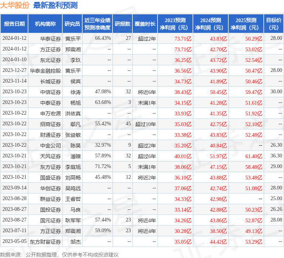Select the 近三年业绩预测准确度 column header
Image resolution: width=284 pixels, height=258 pixels.
[97, 24]
